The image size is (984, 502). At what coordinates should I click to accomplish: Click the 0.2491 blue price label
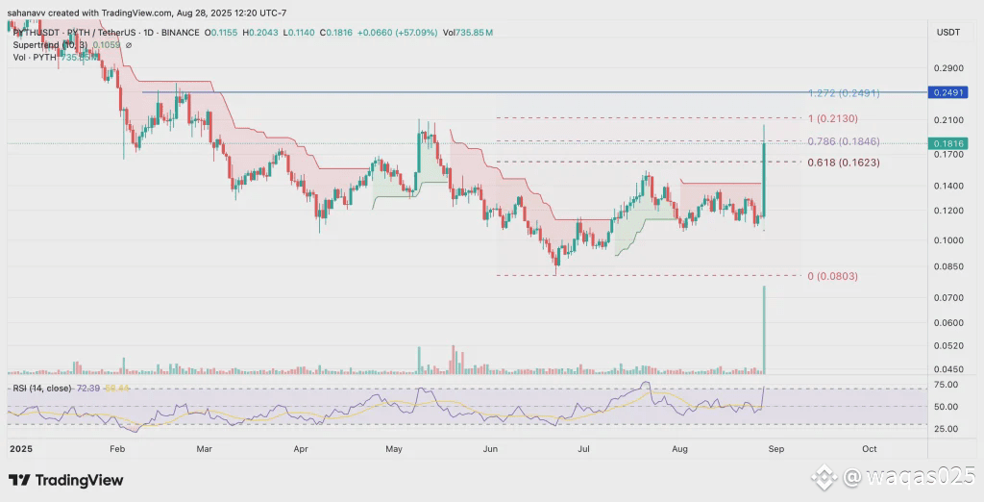[947, 92]
